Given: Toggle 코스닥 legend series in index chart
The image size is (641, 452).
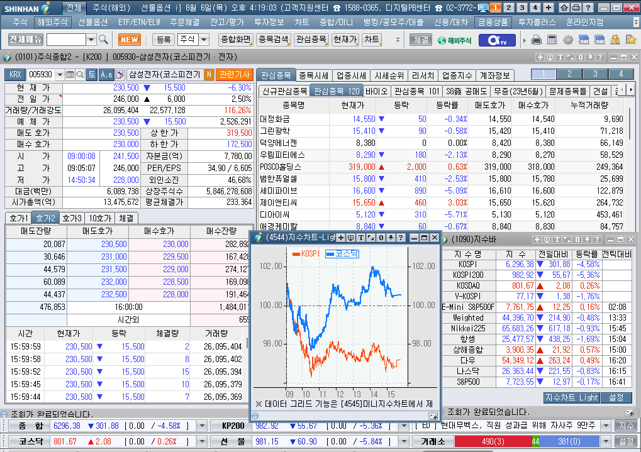Looking at the screenshot, I should coord(342,254).
